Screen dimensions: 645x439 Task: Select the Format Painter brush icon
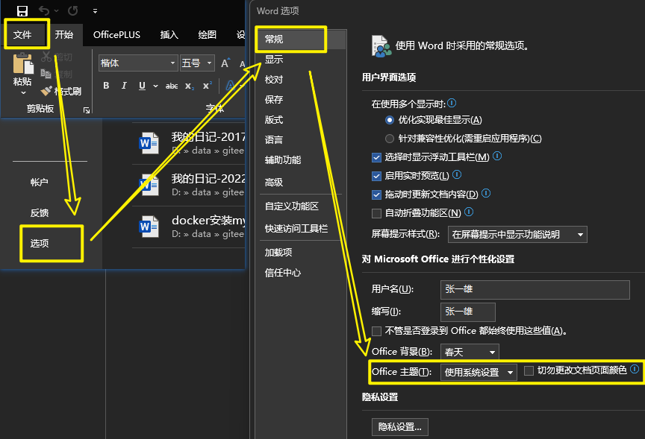(46, 91)
